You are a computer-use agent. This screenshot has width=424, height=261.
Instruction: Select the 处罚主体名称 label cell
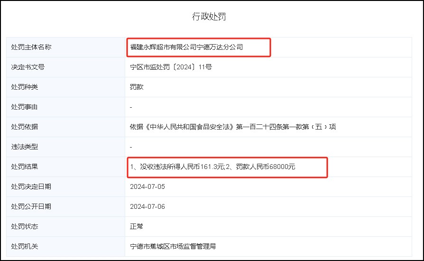[31, 47]
